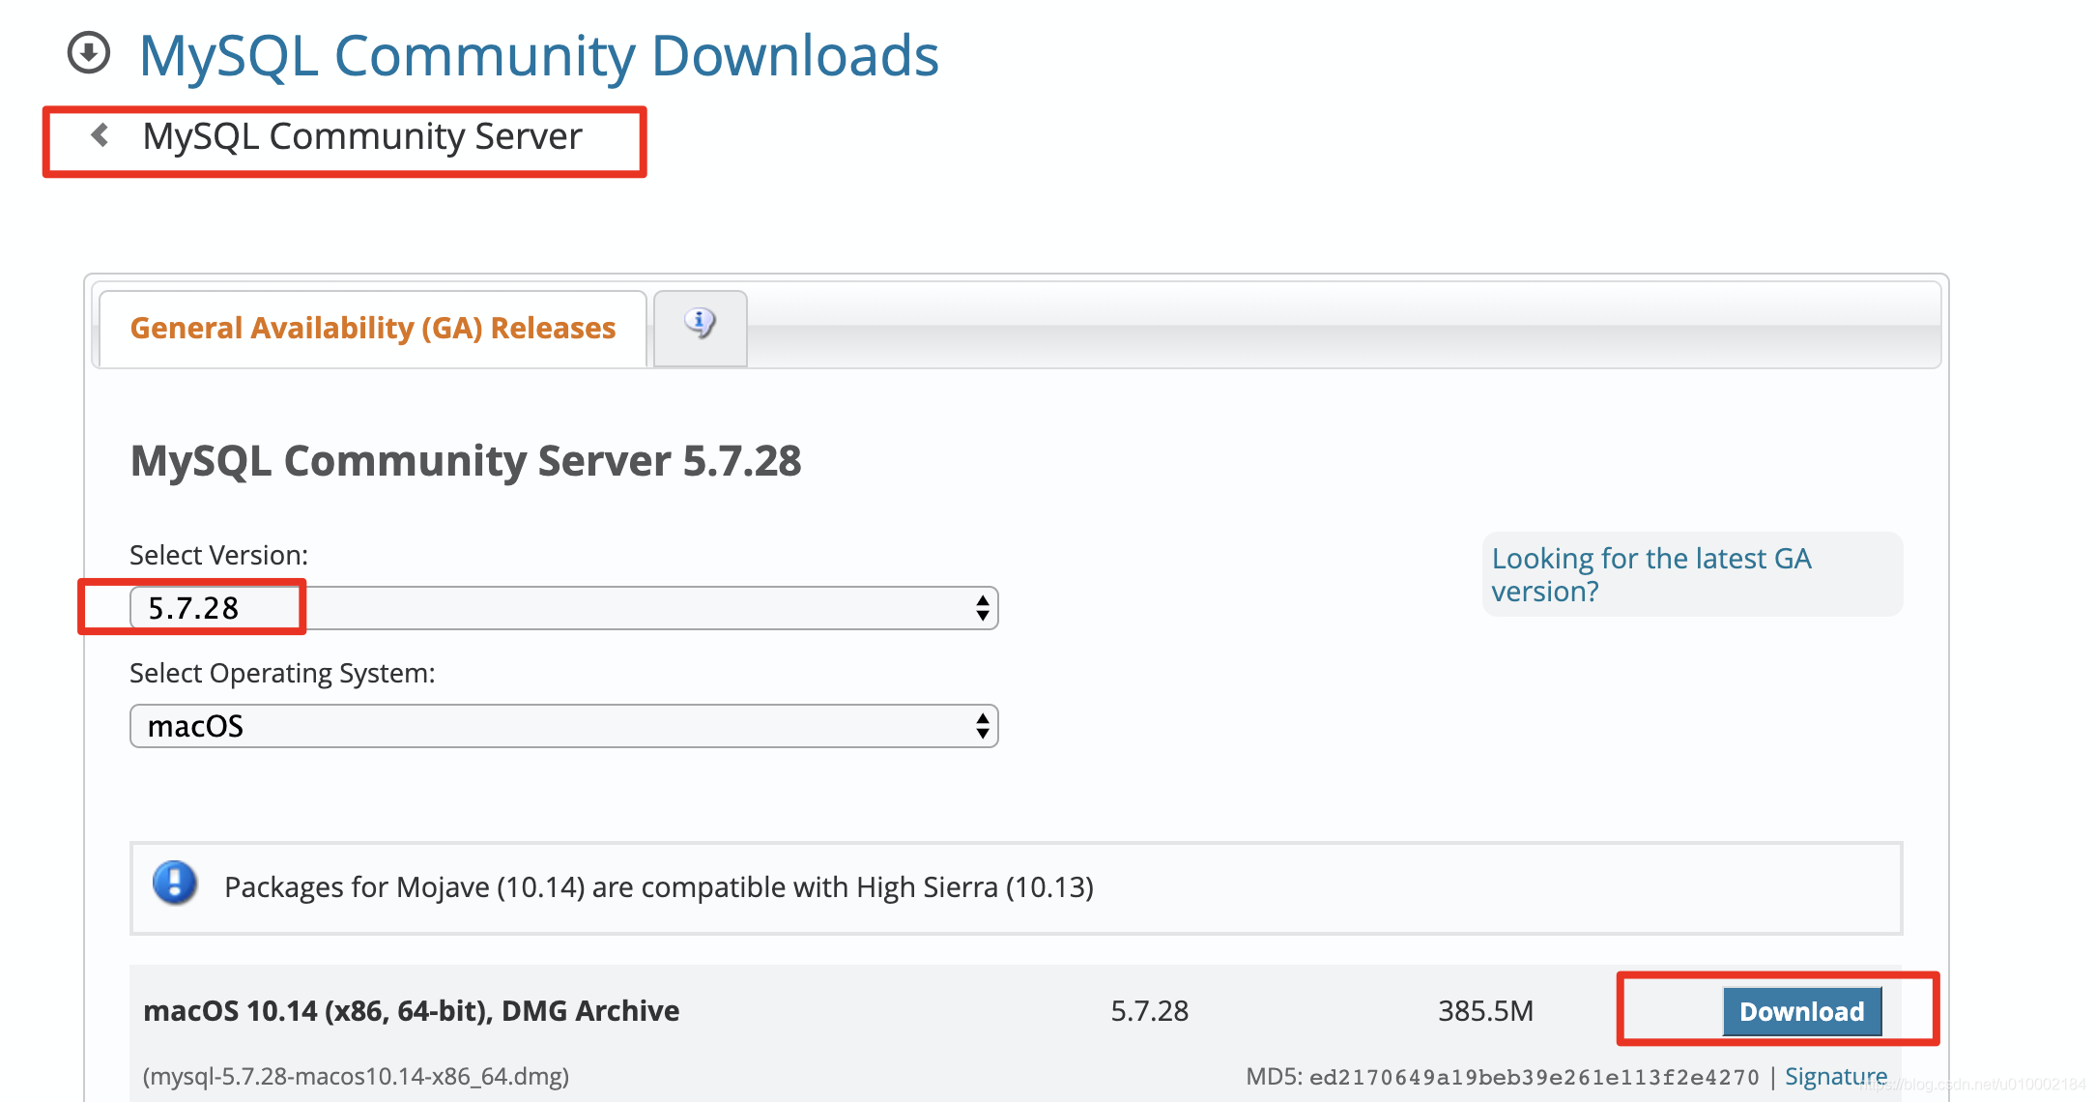Click the Mojave compatibility notice text
This screenshot has width=2095, height=1102.
pyautogui.click(x=658, y=887)
